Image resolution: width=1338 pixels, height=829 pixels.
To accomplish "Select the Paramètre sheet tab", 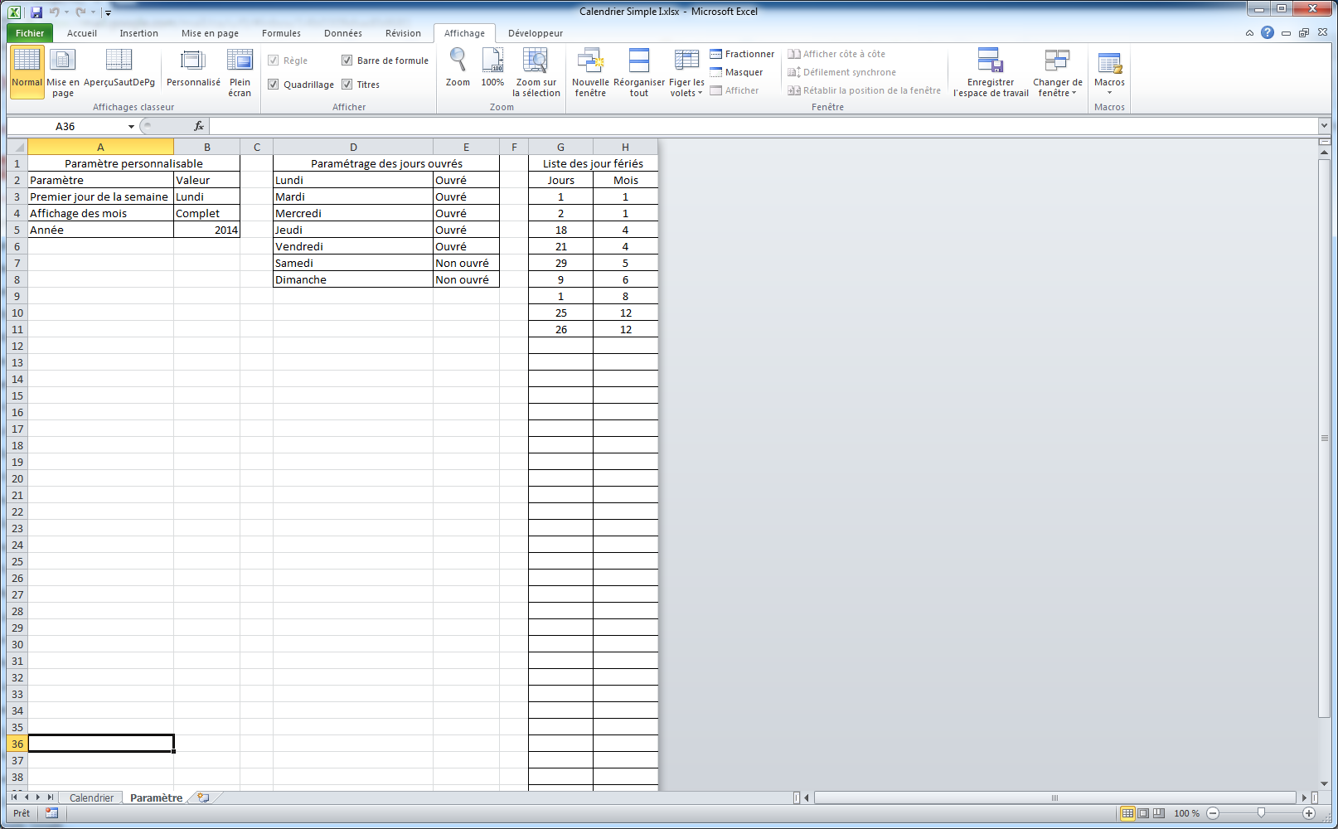I will point(156,797).
